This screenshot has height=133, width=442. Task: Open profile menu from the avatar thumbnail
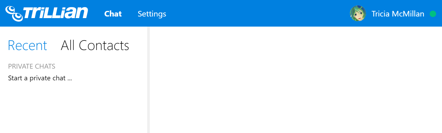coord(358,13)
